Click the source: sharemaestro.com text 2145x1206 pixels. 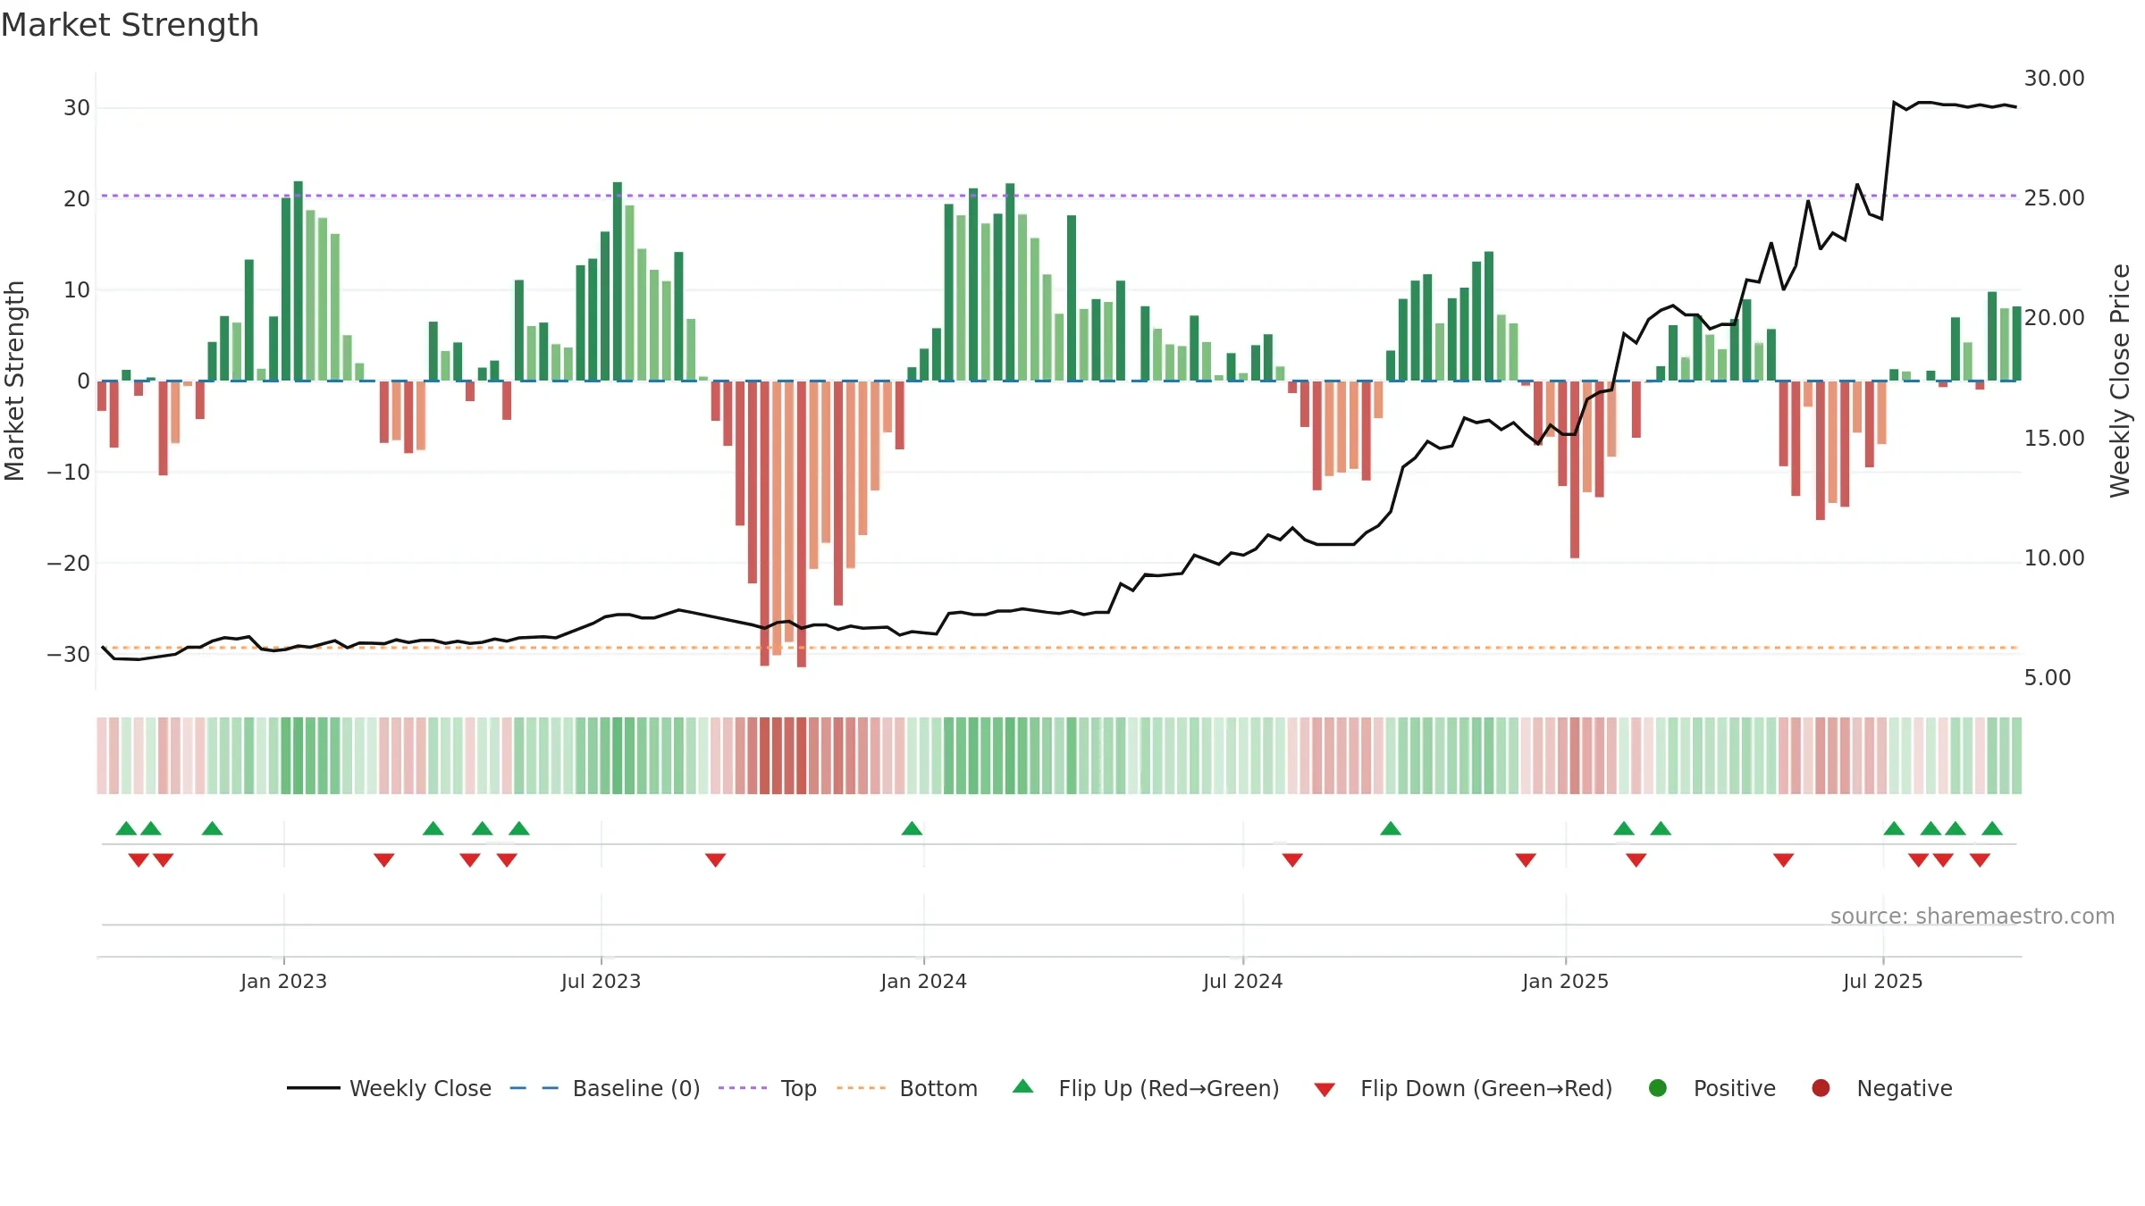click(1973, 917)
